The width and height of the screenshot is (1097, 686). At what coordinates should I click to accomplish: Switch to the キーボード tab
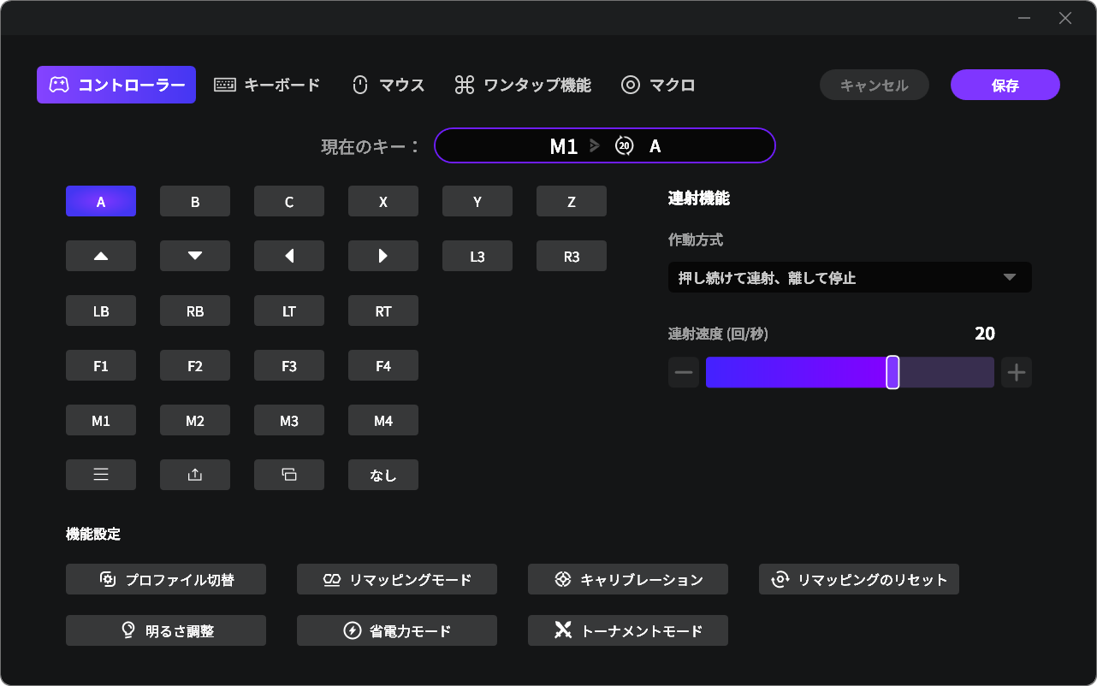point(267,85)
